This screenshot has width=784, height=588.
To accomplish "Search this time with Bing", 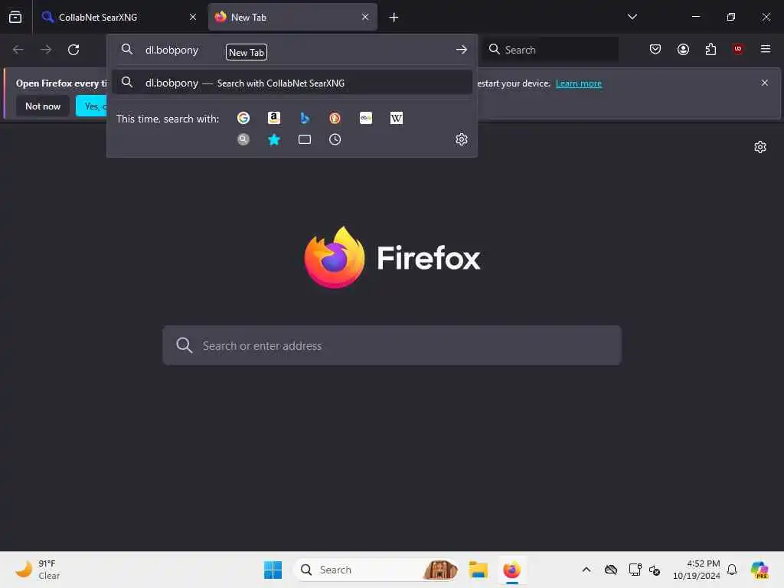I will point(305,118).
